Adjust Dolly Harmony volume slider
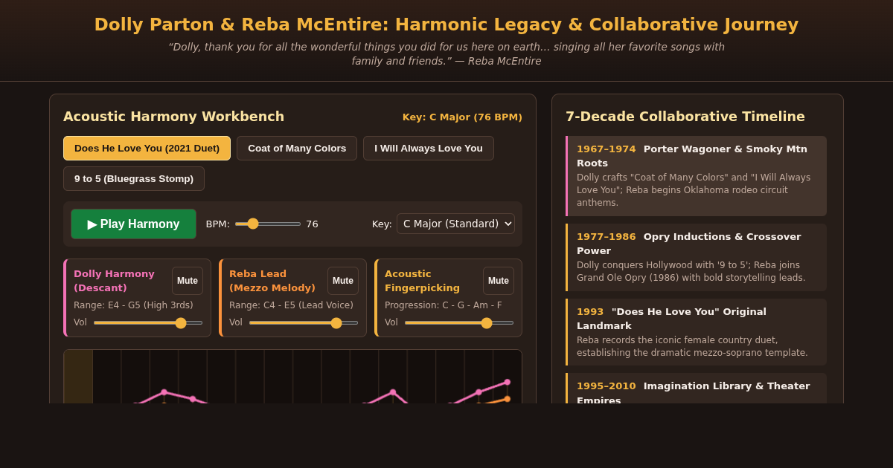Image resolution: width=893 pixels, height=468 pixels. pos(148,322)
